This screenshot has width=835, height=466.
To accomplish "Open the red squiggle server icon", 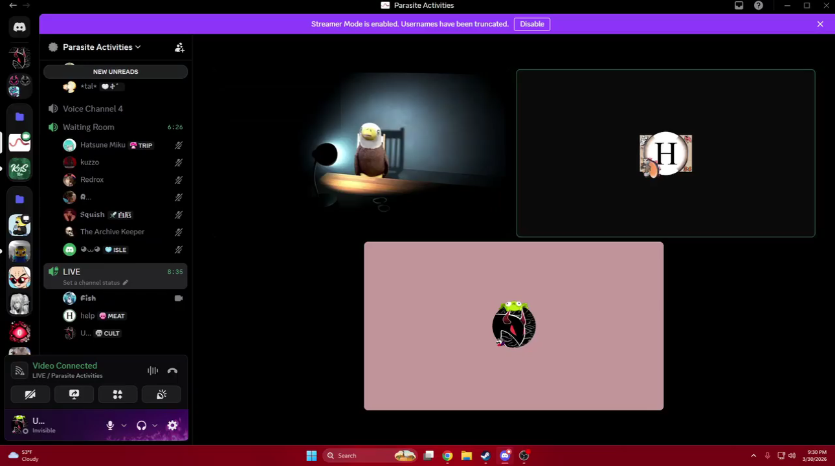I will coord(19,142).
